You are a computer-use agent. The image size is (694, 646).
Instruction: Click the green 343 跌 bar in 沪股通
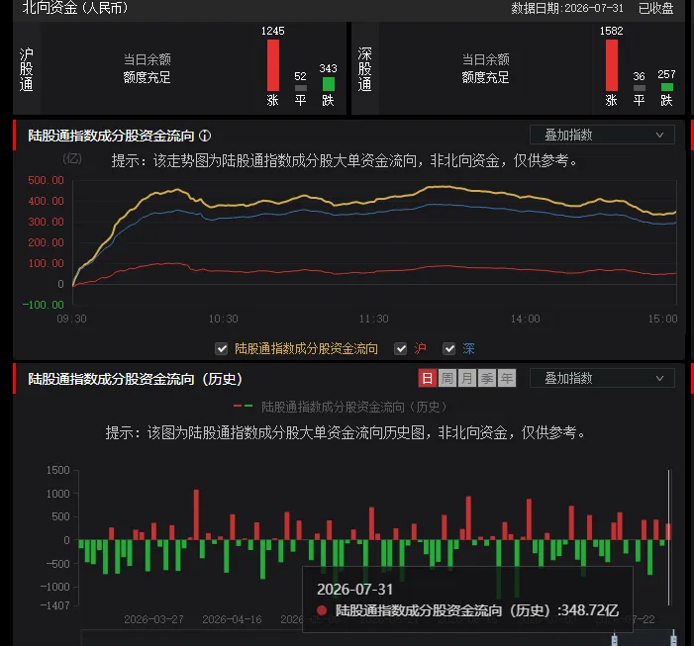pyautogui.click(x=329, y=84)
